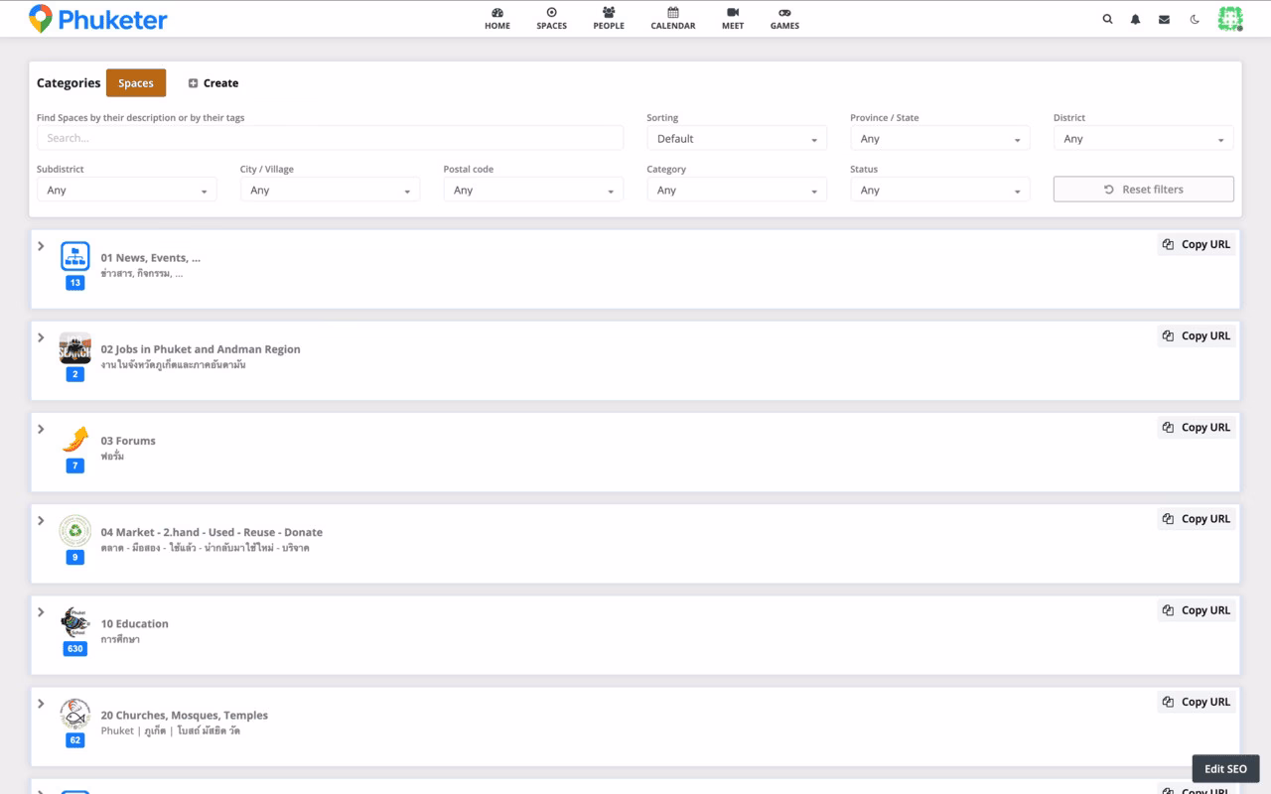
Task: Copy URL for 01 News, Events
Action: click(1197, 244)
